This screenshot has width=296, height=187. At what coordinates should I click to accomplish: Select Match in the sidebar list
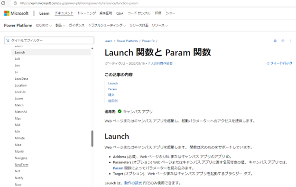click(x=19, y=105)
